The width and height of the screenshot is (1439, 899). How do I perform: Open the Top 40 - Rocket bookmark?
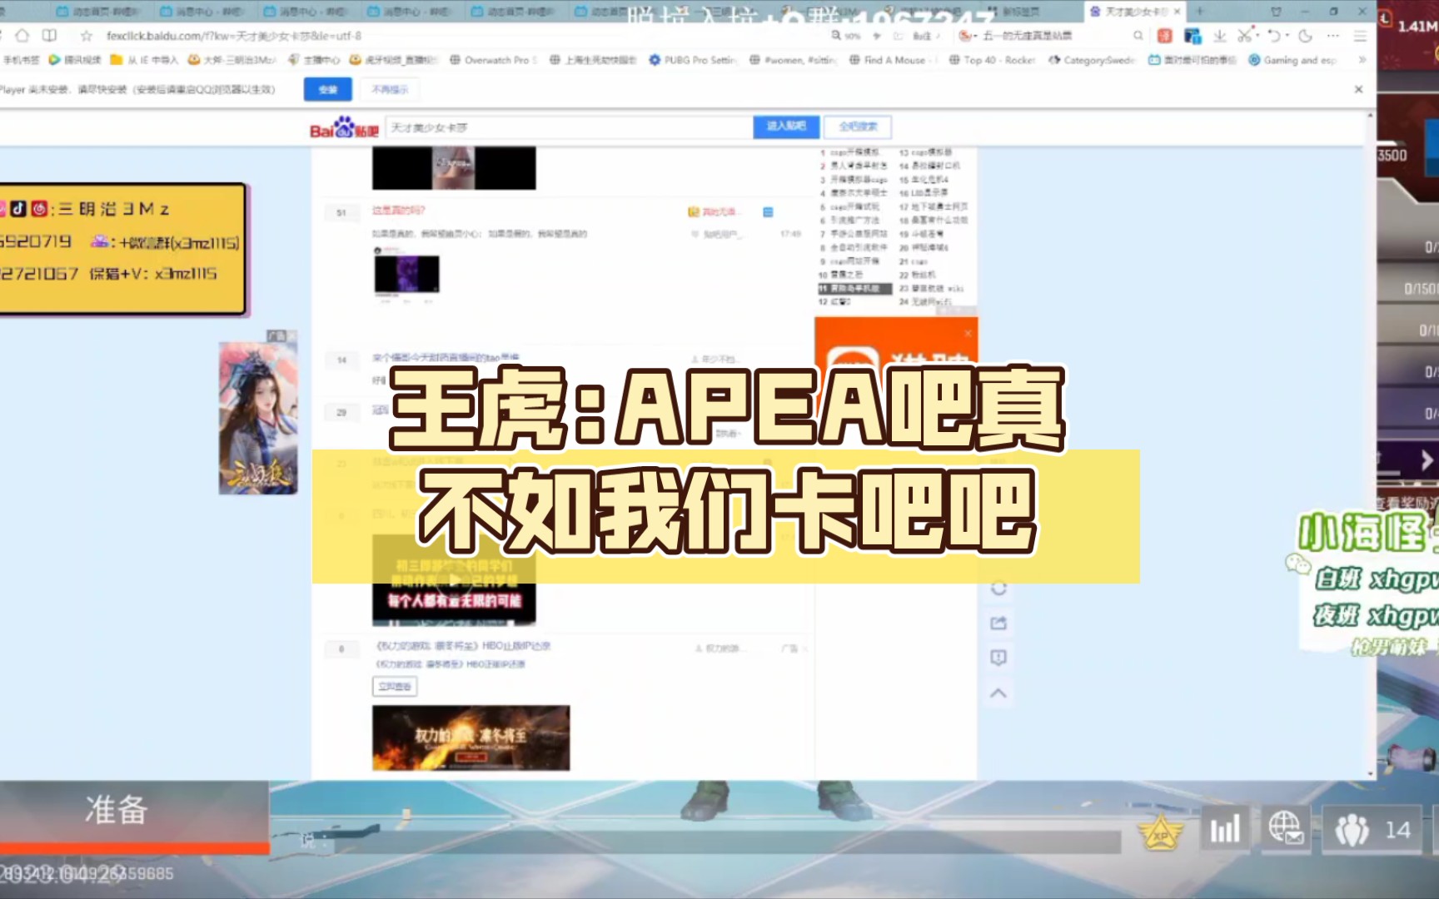pyautogui.click(x=992, y=60)
